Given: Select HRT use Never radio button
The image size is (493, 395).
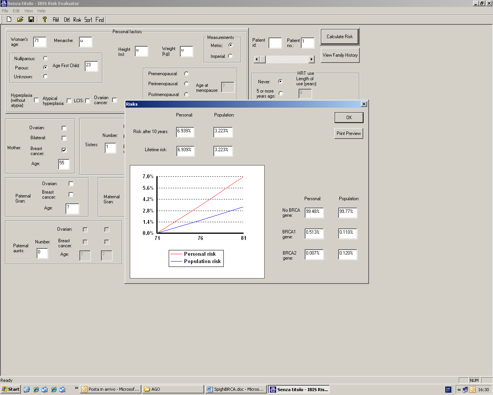Looking at the screenshot, I should click(x=280, y=81).
